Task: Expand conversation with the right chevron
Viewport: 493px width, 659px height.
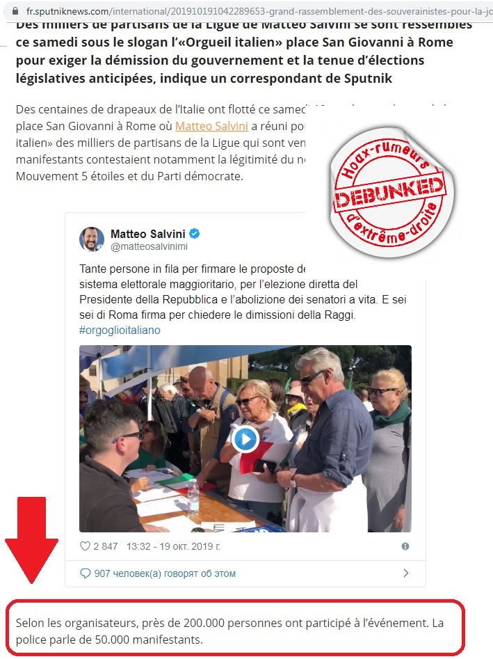Action: (x=405, y=573)
